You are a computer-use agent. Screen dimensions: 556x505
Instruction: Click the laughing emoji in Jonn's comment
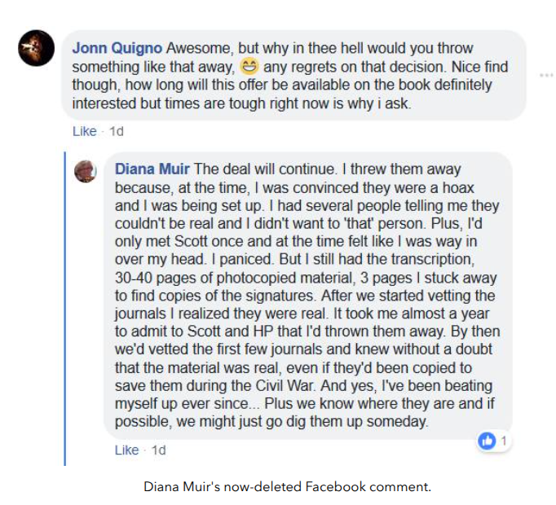coord(249,67)
